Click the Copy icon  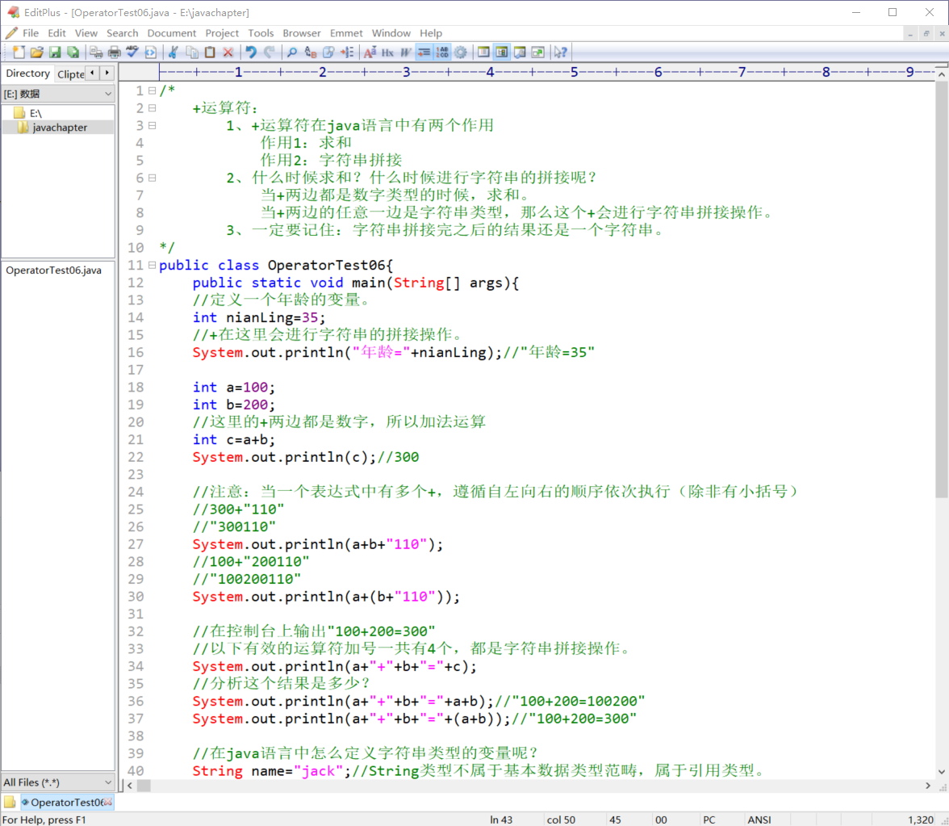(192, 52)
